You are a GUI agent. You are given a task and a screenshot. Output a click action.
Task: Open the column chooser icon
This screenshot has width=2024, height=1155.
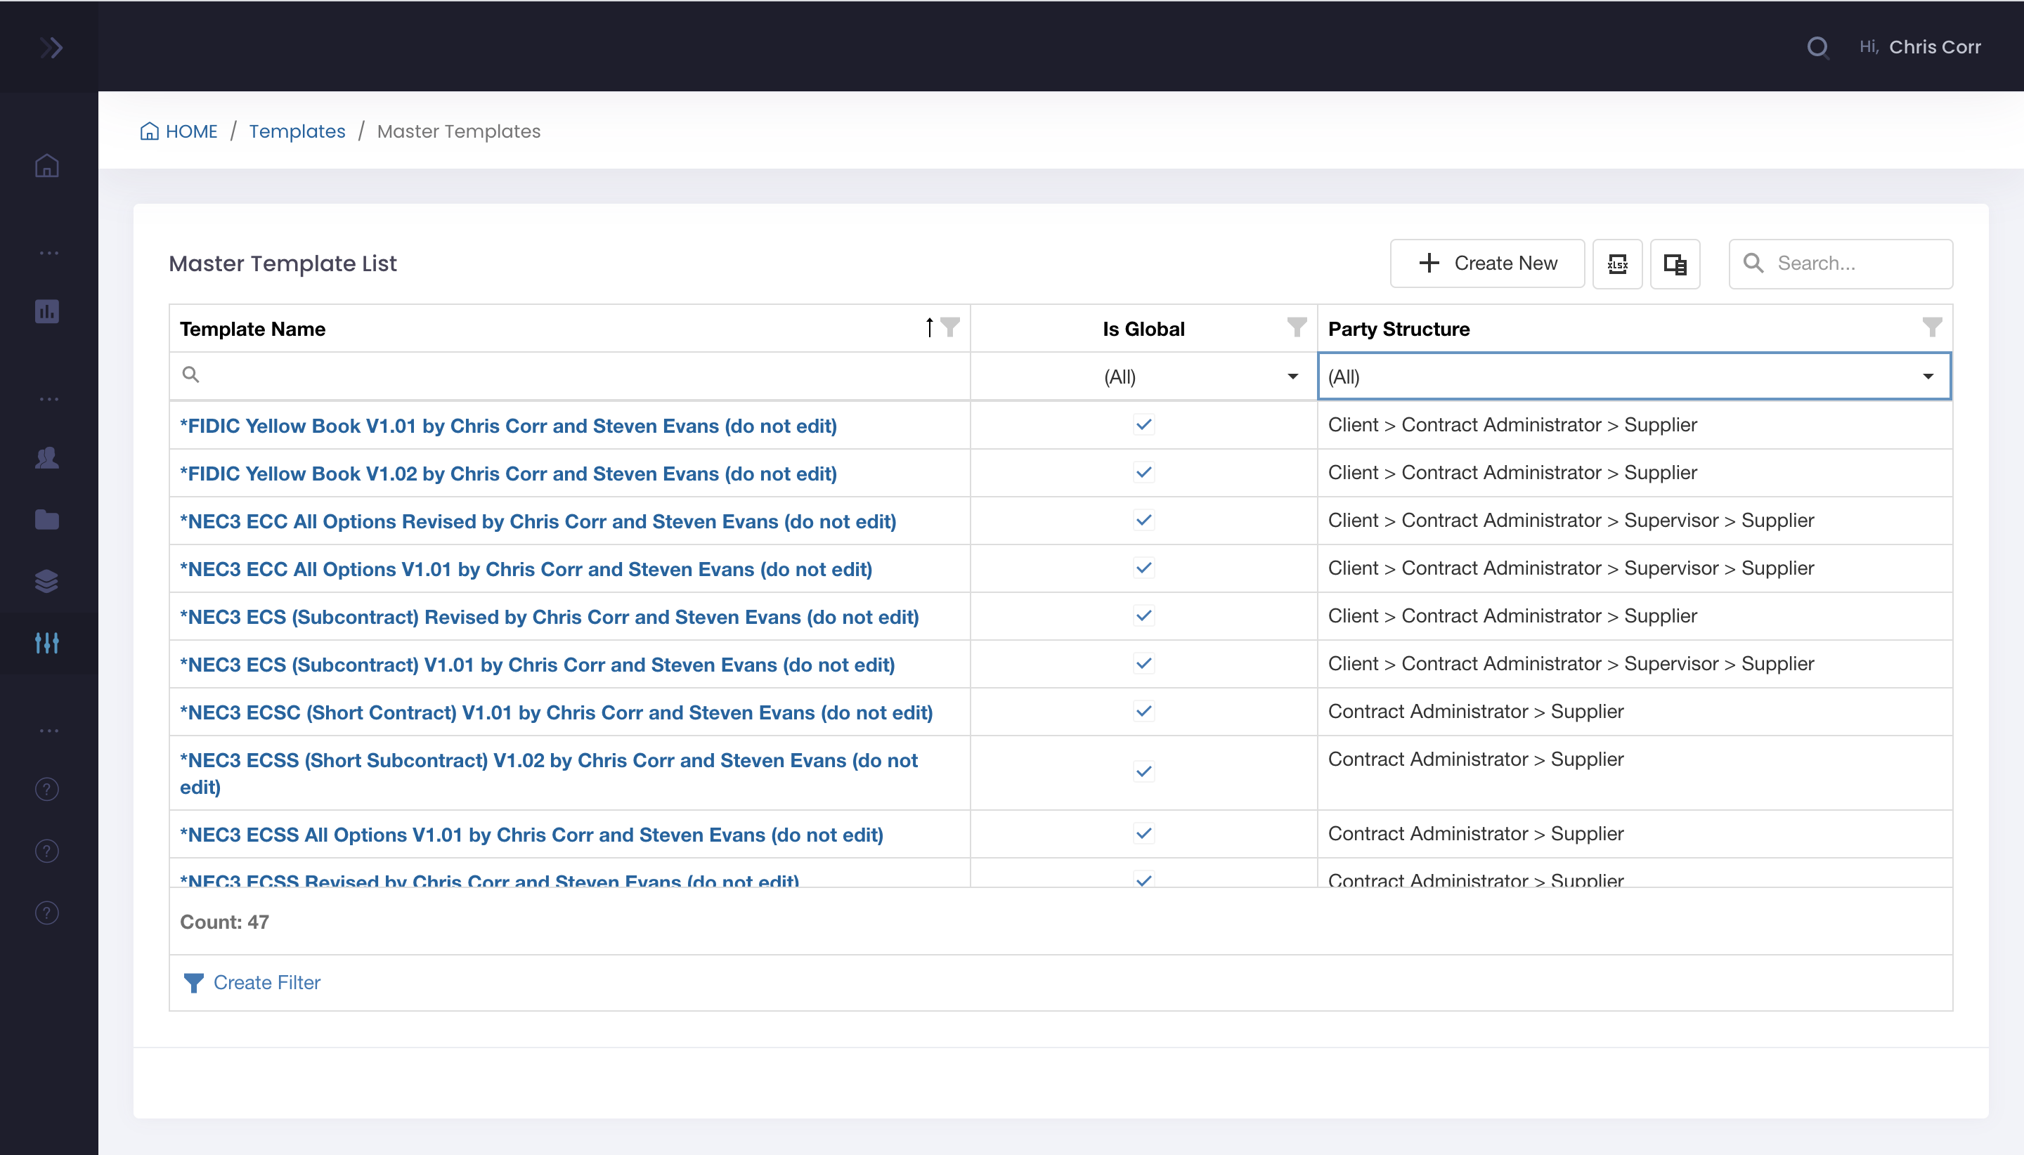pyautogui.click(x=1675, y=263)
